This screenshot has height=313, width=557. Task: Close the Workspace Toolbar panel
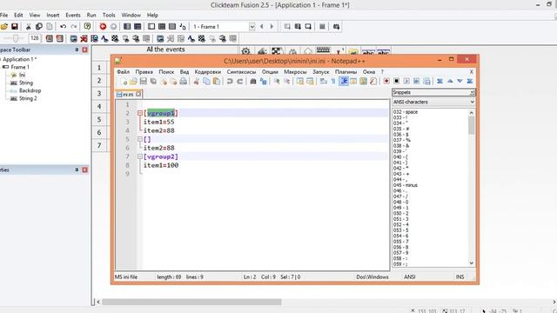point(84,50)
